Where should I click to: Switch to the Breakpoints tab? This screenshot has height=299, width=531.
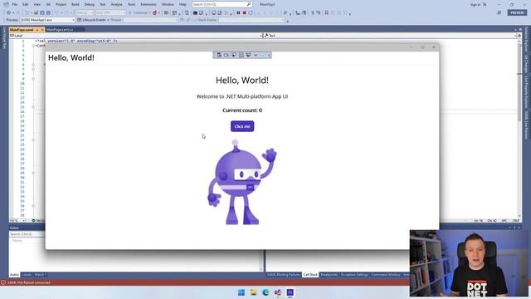coord(329,275)
